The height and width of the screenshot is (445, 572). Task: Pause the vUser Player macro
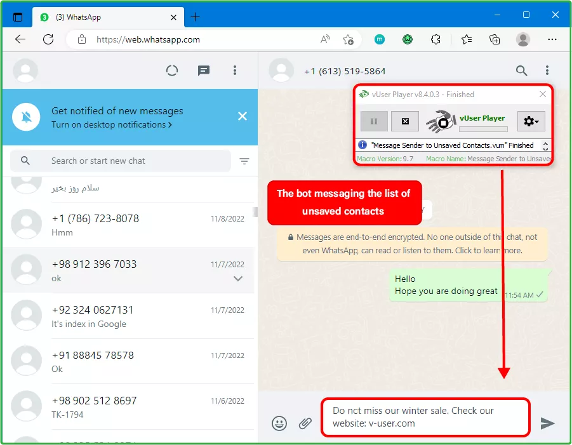point(374,121)
